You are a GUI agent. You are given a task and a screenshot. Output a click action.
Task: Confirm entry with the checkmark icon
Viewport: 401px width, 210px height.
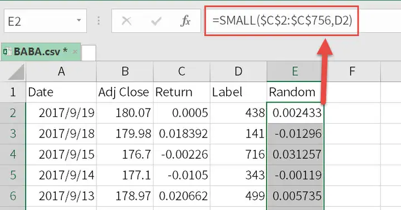156,21
